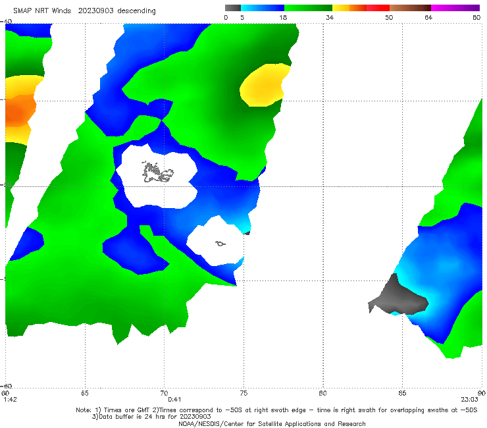
Task: Click the yellow high-wind patch in the central swath
Action: 264,85
